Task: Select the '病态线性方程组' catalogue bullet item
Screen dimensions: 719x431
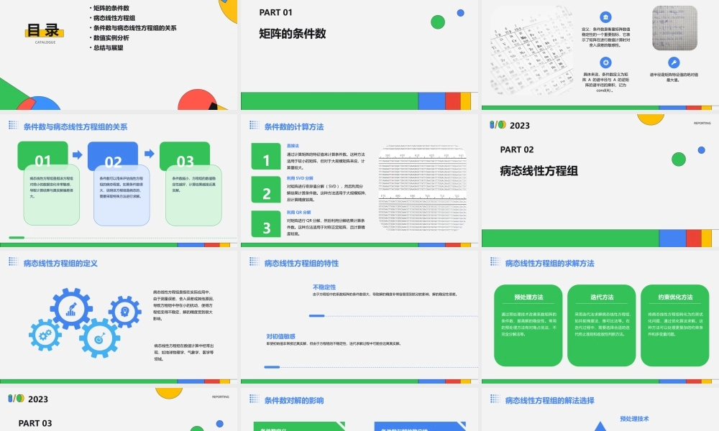Action: (x=114, y=18)
